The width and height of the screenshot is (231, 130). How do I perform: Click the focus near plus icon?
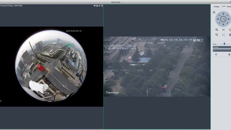coord(223,30)
